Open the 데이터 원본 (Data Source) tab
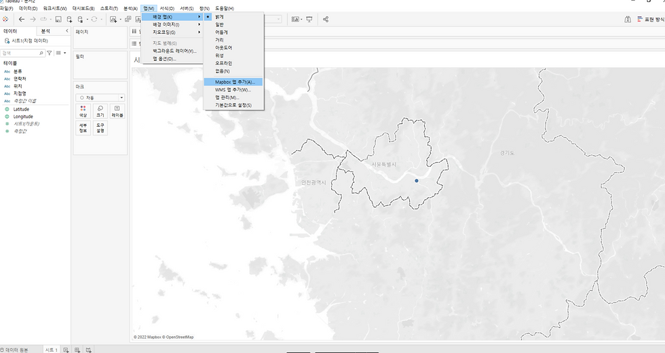Viewport: 665px width, 353px height. click(x=14, y=350)
